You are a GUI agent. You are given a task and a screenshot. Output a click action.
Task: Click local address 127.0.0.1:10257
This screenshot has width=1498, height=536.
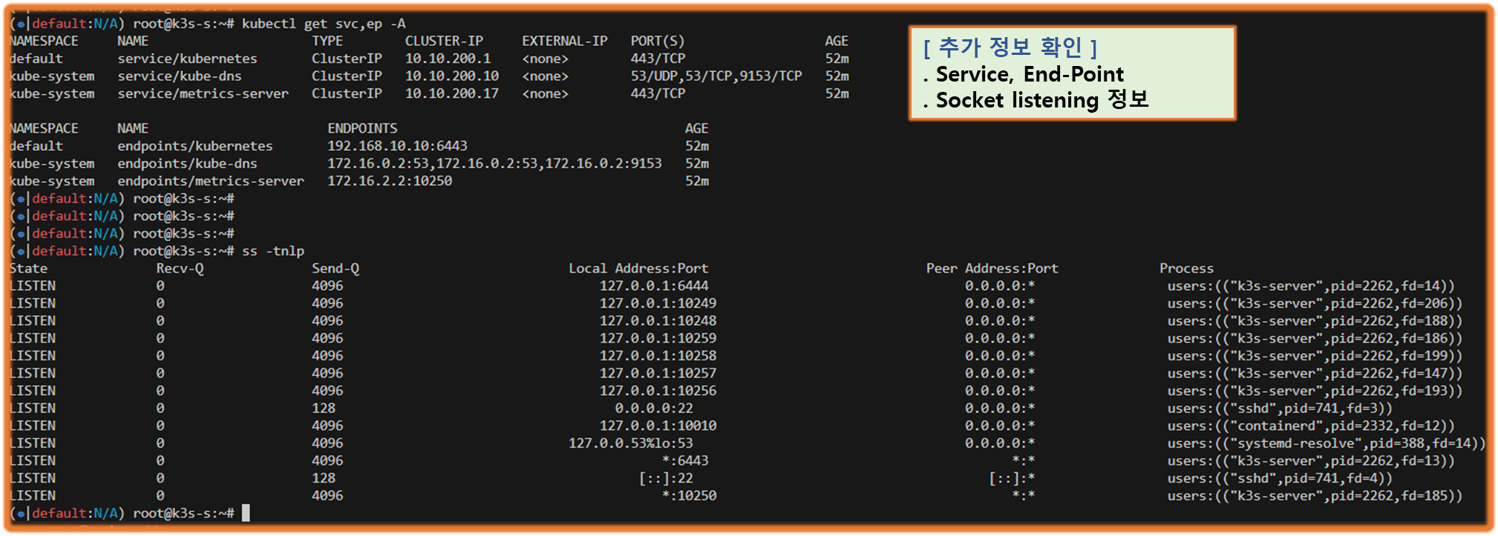tap(658, 374)
